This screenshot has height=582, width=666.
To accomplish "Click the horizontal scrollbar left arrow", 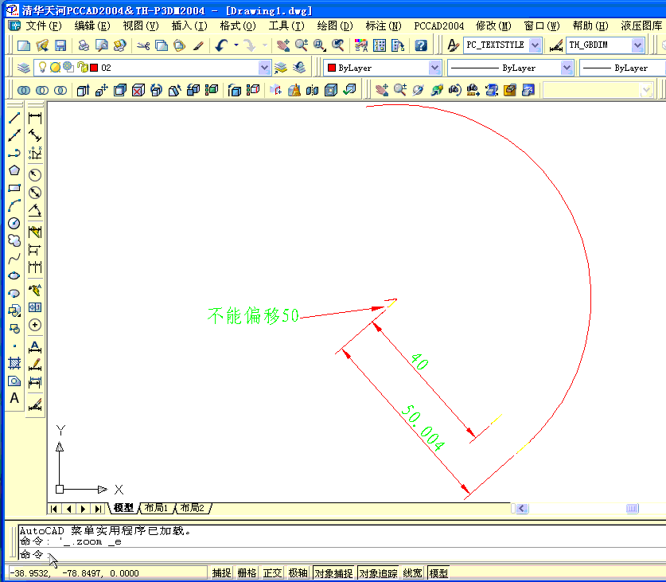I will click(x=522, y=509).
